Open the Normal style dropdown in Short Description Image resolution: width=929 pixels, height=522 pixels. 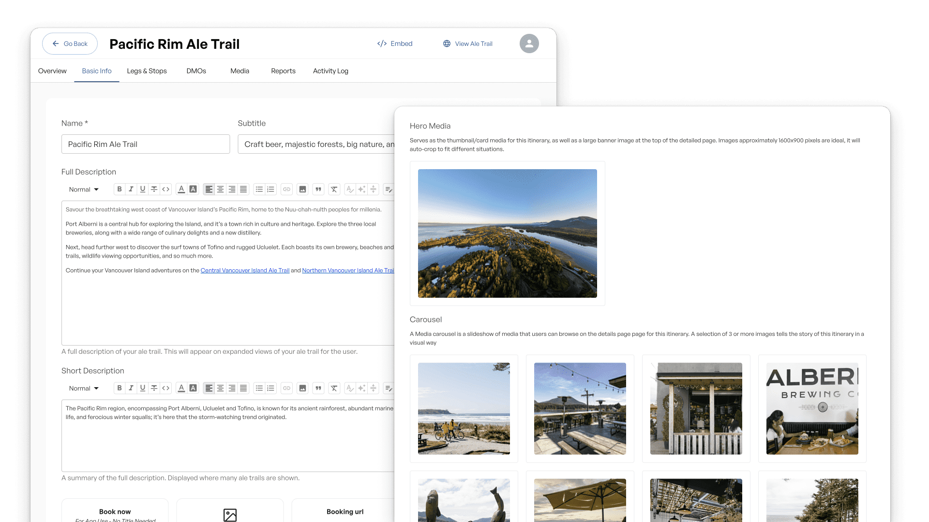pos(84,388)
